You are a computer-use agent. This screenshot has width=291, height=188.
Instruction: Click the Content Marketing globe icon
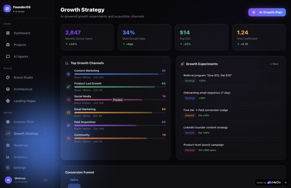(x=68, y=74)
